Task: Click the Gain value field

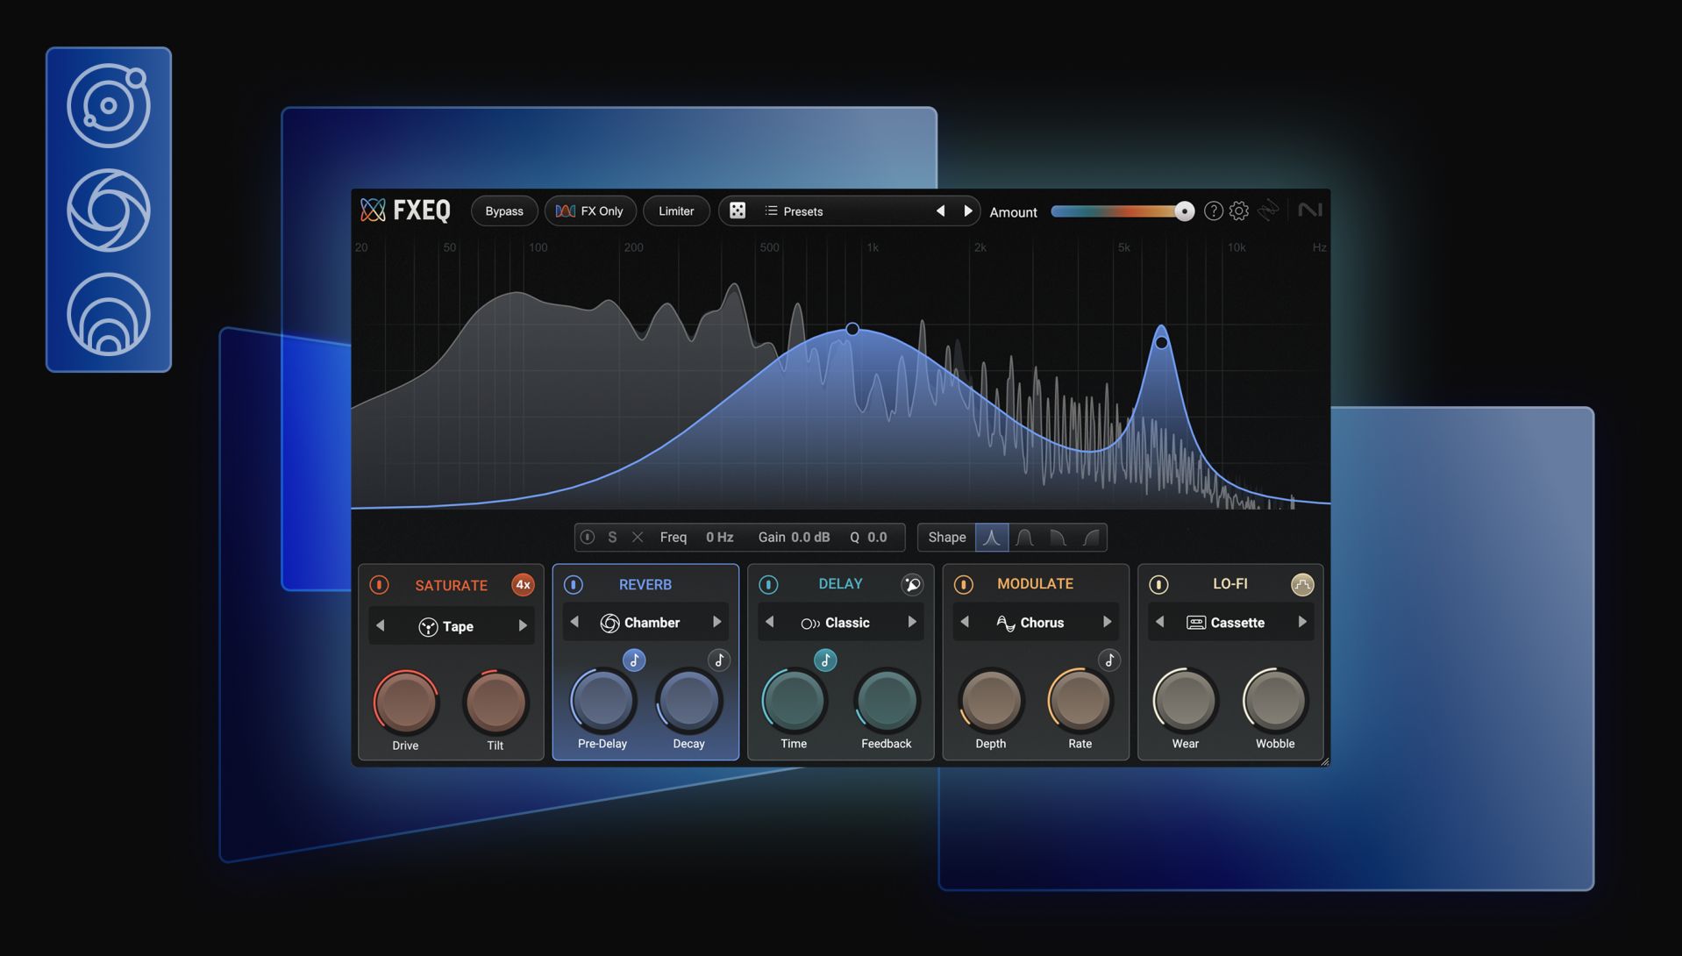Action: [810, 537]
